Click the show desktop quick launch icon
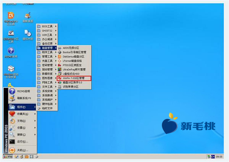 pos(32,157)
